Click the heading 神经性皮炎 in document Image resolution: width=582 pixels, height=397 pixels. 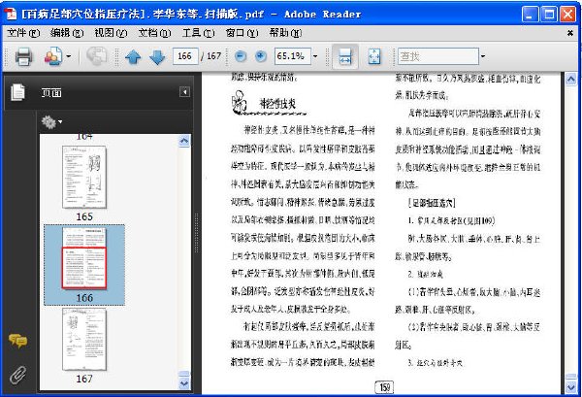pos(276,104)
